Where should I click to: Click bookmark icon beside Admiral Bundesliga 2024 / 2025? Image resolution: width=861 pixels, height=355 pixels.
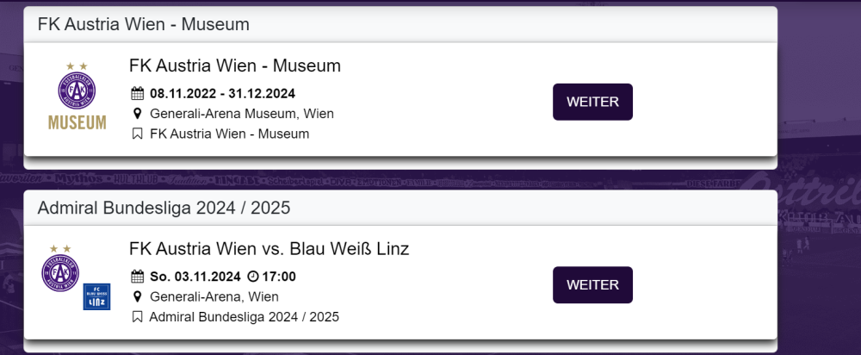click(137, 317)
